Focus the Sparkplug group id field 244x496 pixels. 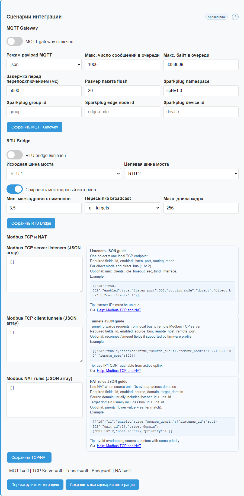coord(44,112)
